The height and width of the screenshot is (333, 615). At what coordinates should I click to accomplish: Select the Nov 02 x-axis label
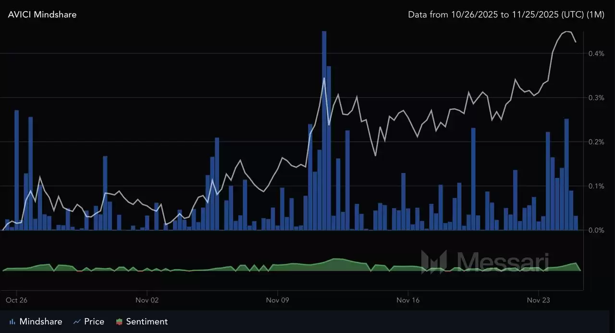[147, 300]
